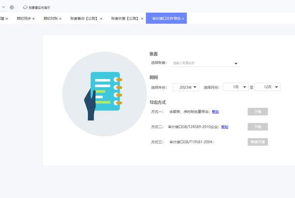
Task: Close the 账套恢复【公测】 tab
Action: coord(142,19)
